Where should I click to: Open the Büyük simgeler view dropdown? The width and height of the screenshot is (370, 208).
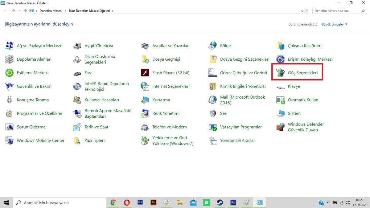click(x=334, y=24)
